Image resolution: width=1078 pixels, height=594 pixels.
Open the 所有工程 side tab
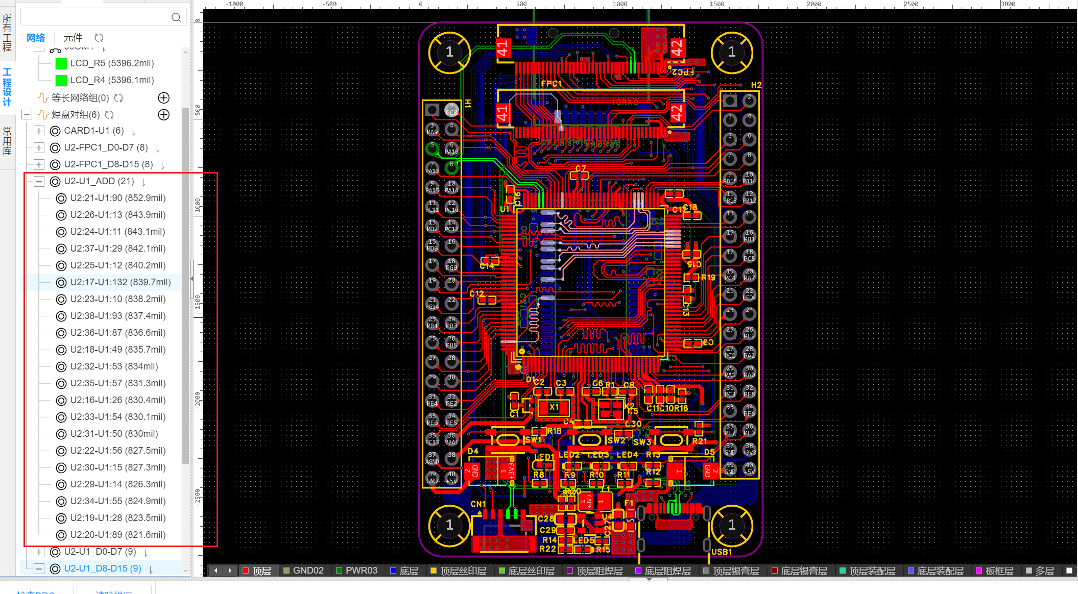click(x=7, y=33)
